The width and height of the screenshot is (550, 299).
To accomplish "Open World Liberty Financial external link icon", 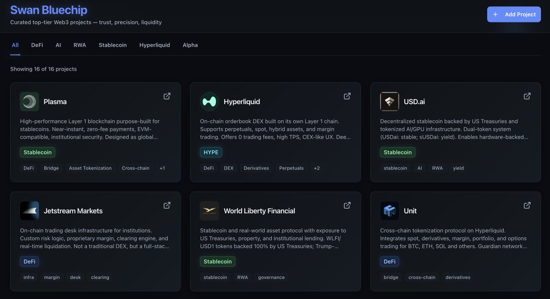I will (347, 205).
